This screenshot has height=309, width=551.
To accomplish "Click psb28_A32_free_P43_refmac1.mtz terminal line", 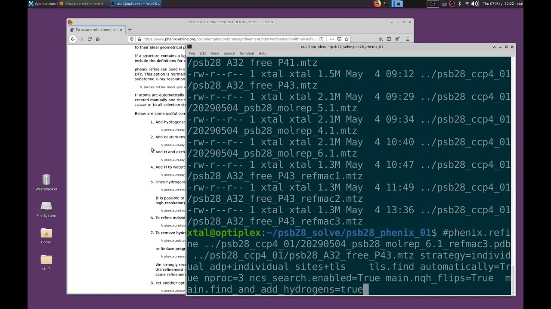I will coord(275,176).
